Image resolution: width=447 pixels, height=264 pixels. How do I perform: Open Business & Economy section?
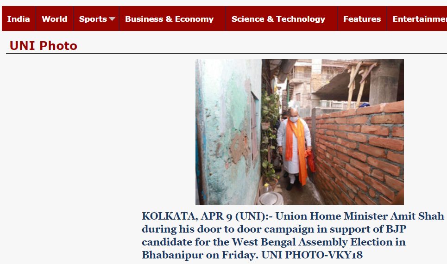pyautogui.click(x=170, y=19)
